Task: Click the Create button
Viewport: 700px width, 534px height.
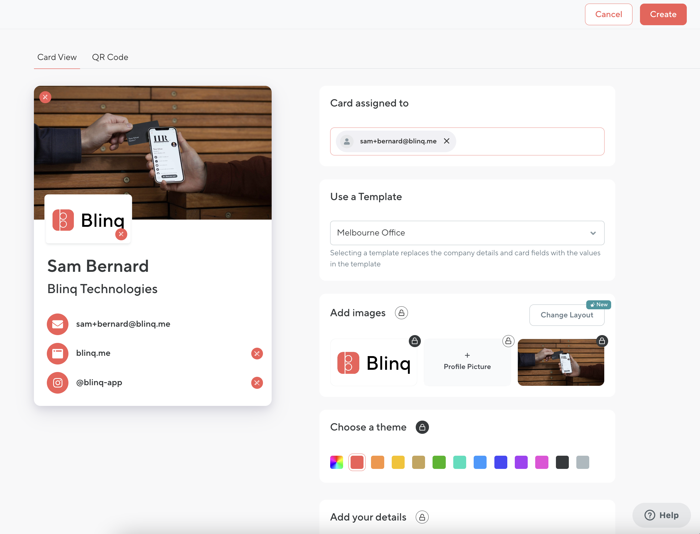Action: (663, 14)
